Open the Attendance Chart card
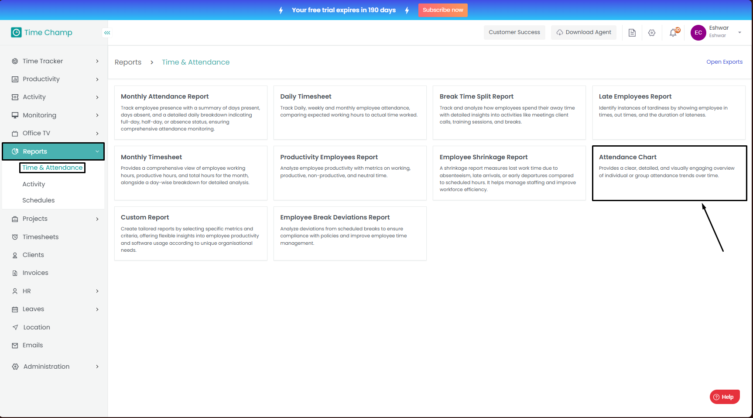Screen dimensions: 753x418 click(x=669, y=173)
